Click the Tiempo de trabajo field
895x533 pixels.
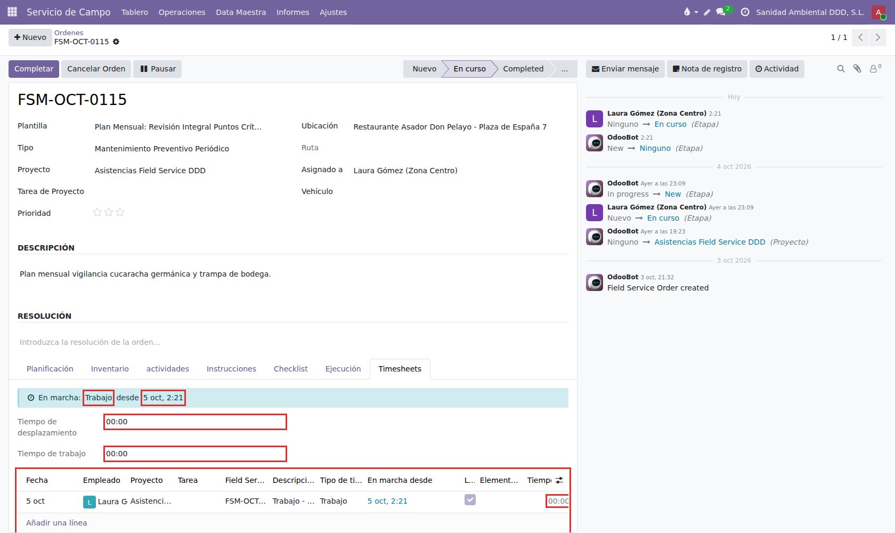click(195, 454)
